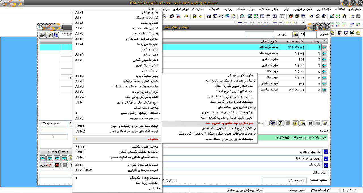Click the blue arrow icon of row ۸
The width and height of the screenshot is (363, 193).
(324, 90)
